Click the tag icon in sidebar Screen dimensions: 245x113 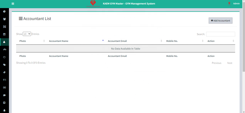(x=4, y=65)
